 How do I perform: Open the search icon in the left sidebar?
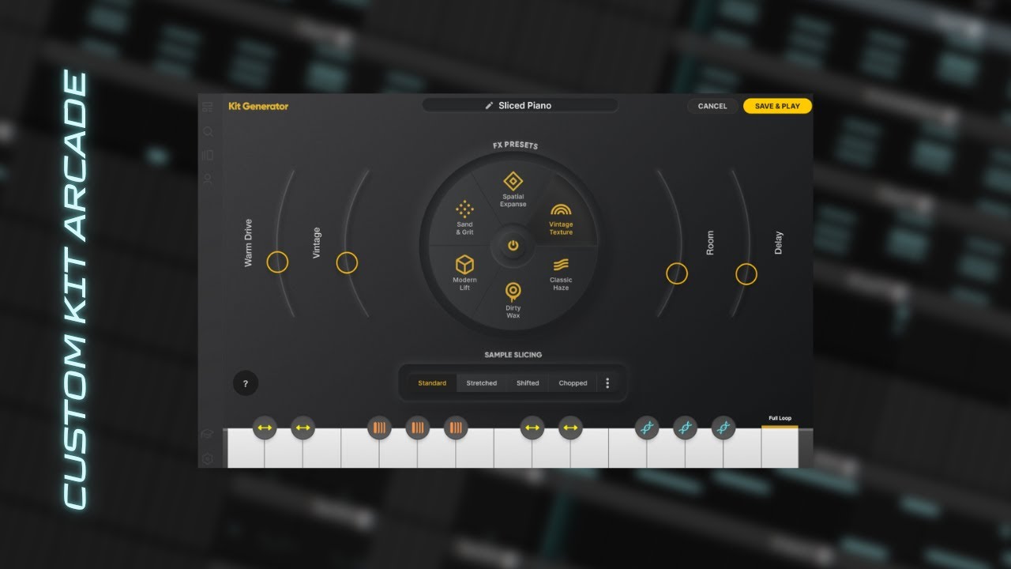[x=208, y=131]
